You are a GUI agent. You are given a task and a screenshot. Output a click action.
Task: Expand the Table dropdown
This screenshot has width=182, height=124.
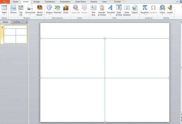pyautogui.click(x=4, y=15)
